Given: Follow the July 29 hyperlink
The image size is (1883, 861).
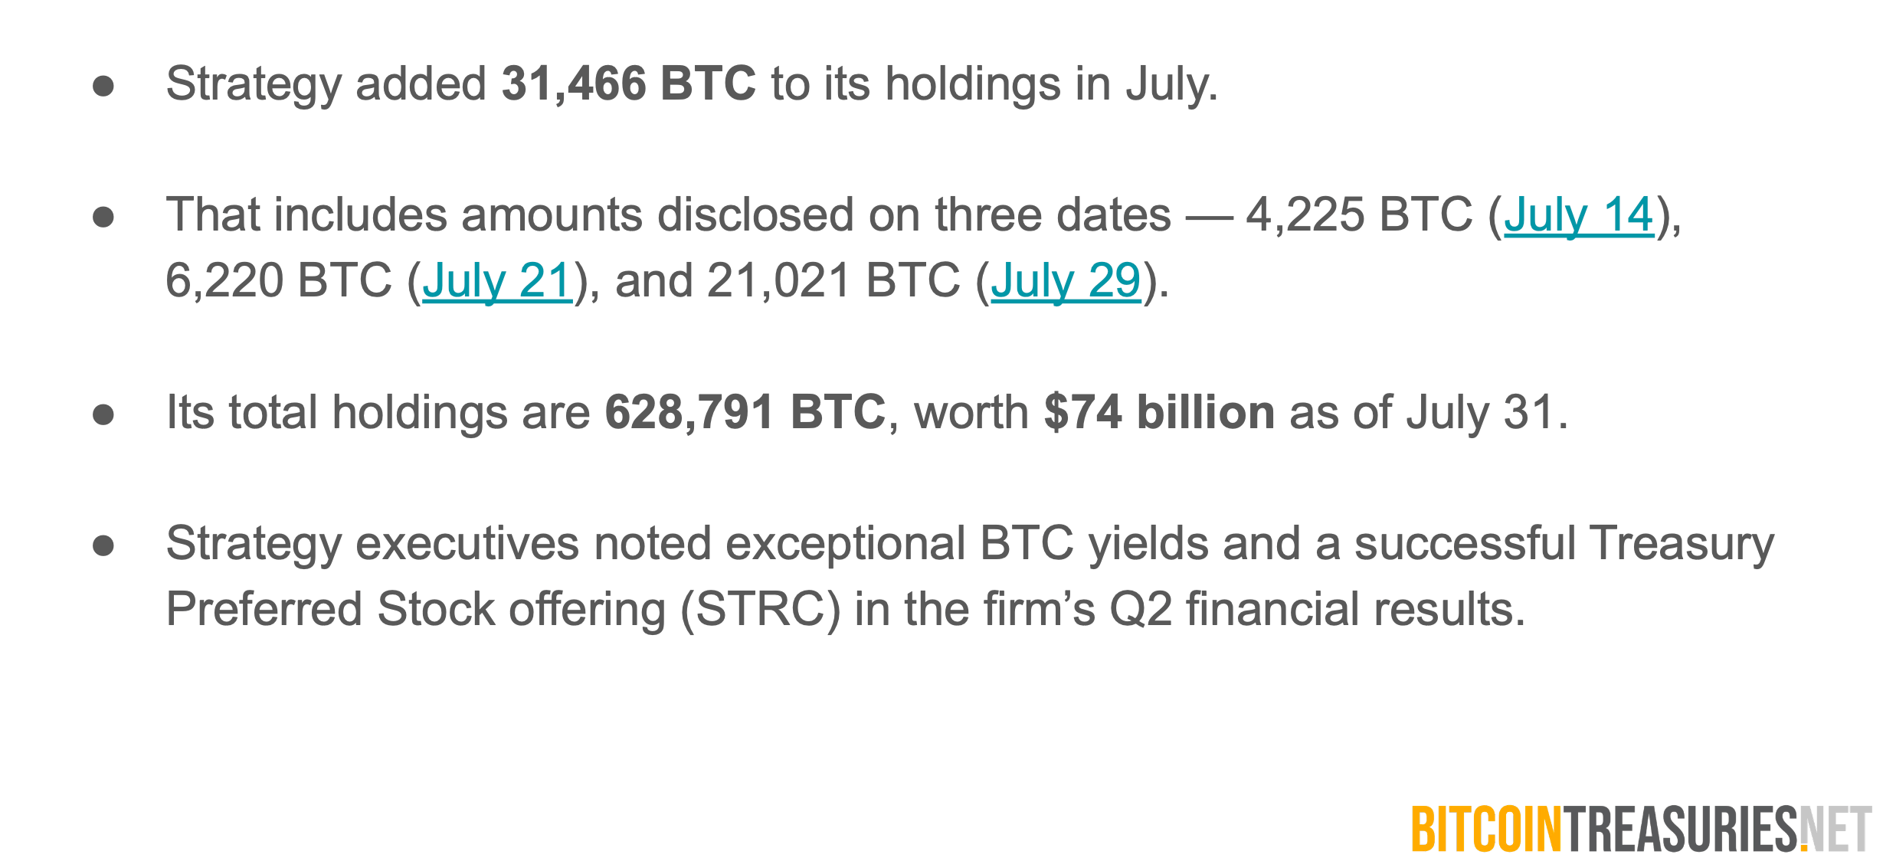Looking at the screenshot, I should click(1066, 281).
